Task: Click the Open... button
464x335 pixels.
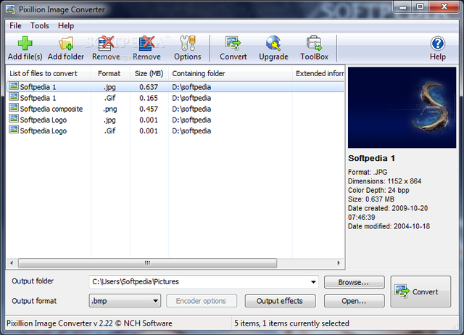Action: click(x=355, y=301)
